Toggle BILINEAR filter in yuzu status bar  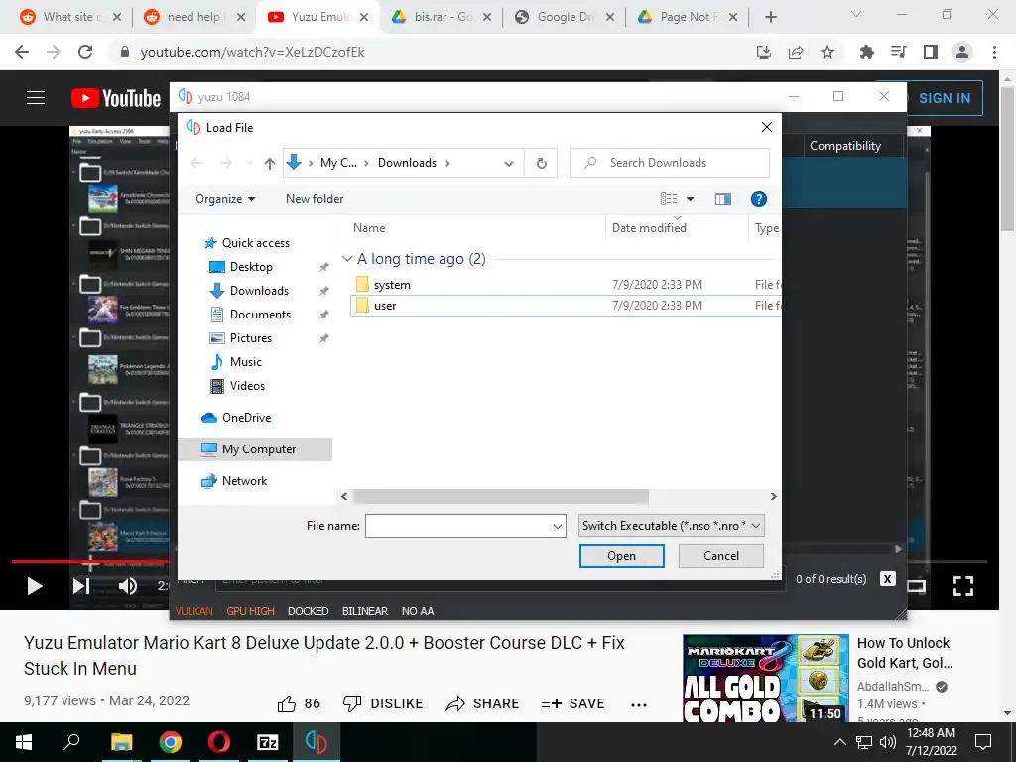pyautogui.click(x=365, y=611)
